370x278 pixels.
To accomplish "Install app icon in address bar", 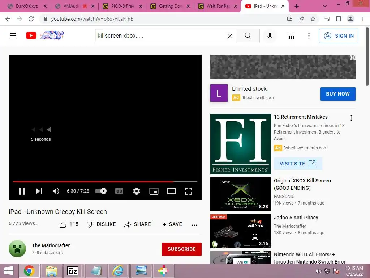I will coord(290,19).
